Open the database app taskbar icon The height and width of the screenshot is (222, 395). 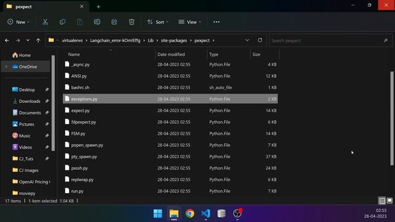[222, 213]
